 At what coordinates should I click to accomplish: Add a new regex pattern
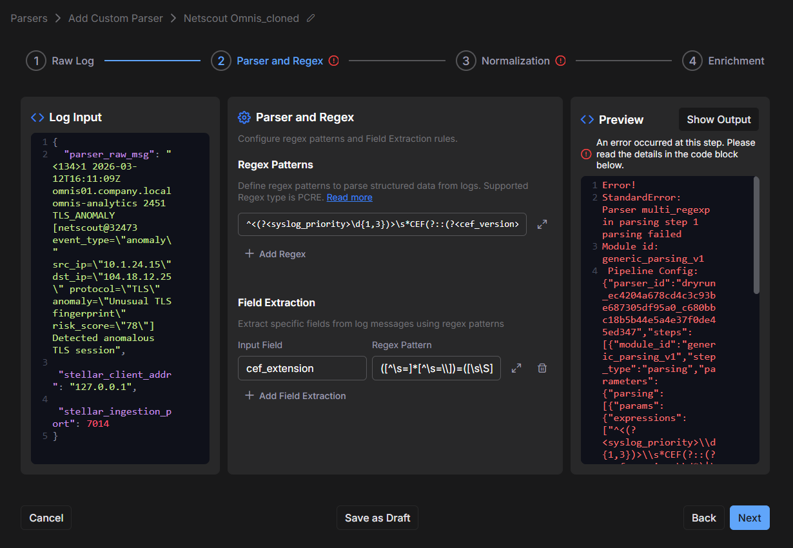(x=275, y=254)
